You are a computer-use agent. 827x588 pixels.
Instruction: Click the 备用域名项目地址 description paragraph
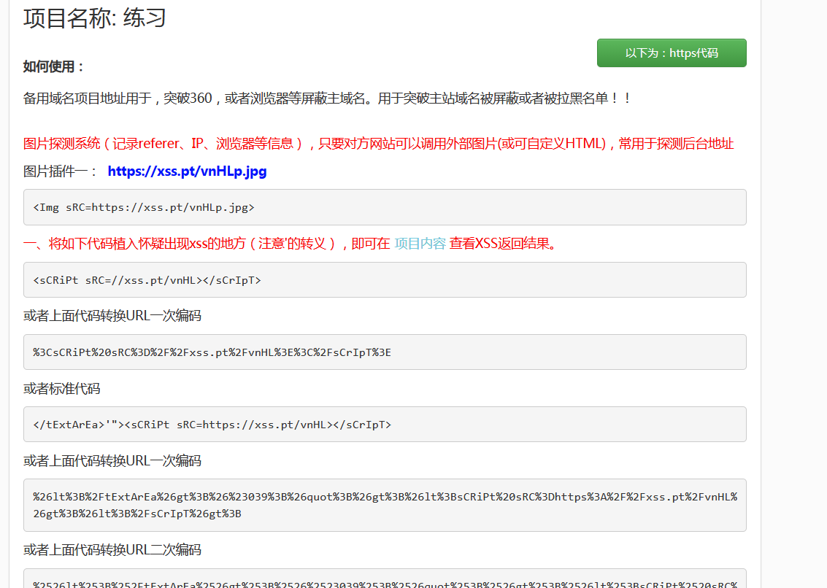(x=327, y=98)
